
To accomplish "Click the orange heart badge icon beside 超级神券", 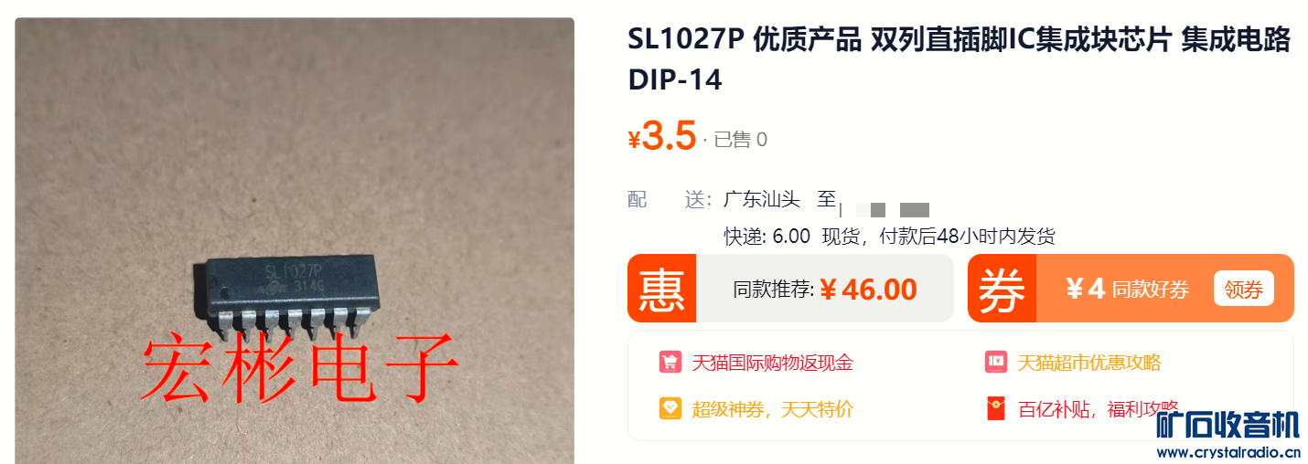I will point(670,408).
